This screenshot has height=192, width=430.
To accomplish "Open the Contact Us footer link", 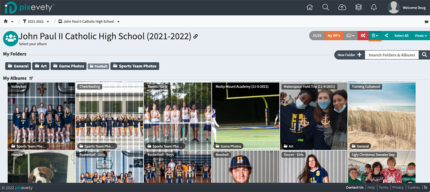I will point(355,188).
